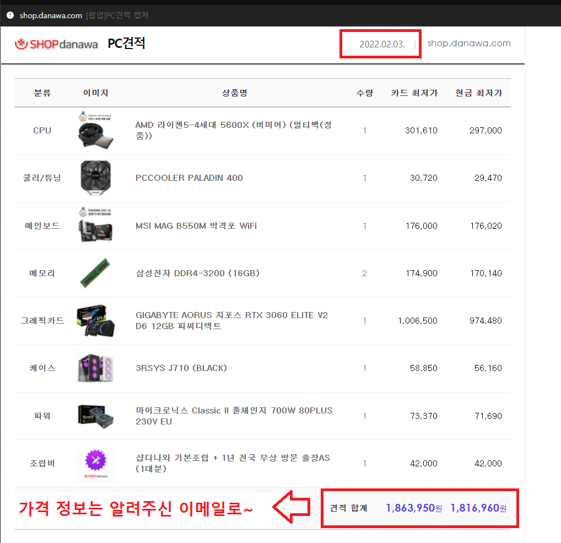Click the cooler cash price 29,470
The height and width of the screenshot is (543, 561).
click(x=488, y=178)
